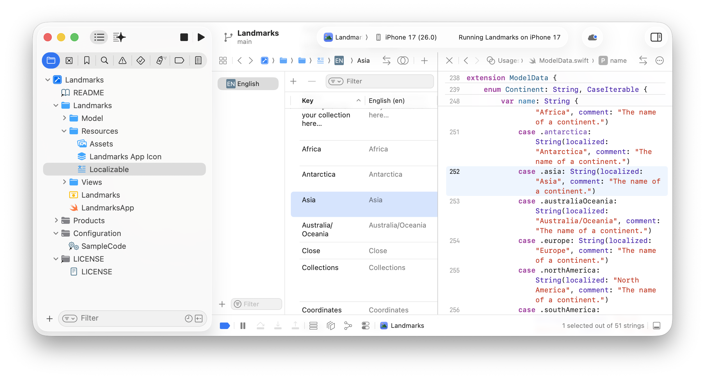Viewport: 705px width, 379px height.
Task: Open the cloud status indicator
Action: 592,37
